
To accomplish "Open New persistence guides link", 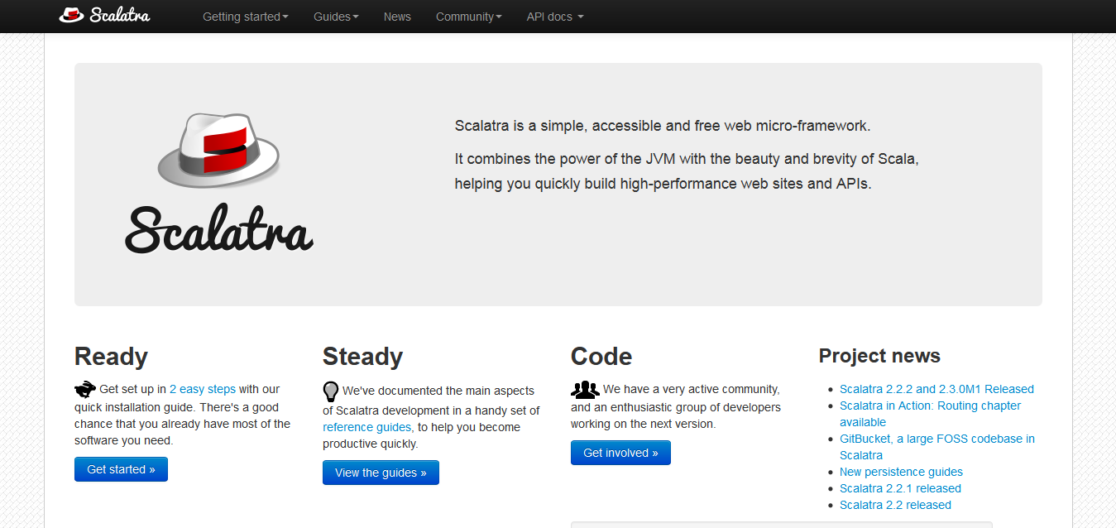I will 901,472.
